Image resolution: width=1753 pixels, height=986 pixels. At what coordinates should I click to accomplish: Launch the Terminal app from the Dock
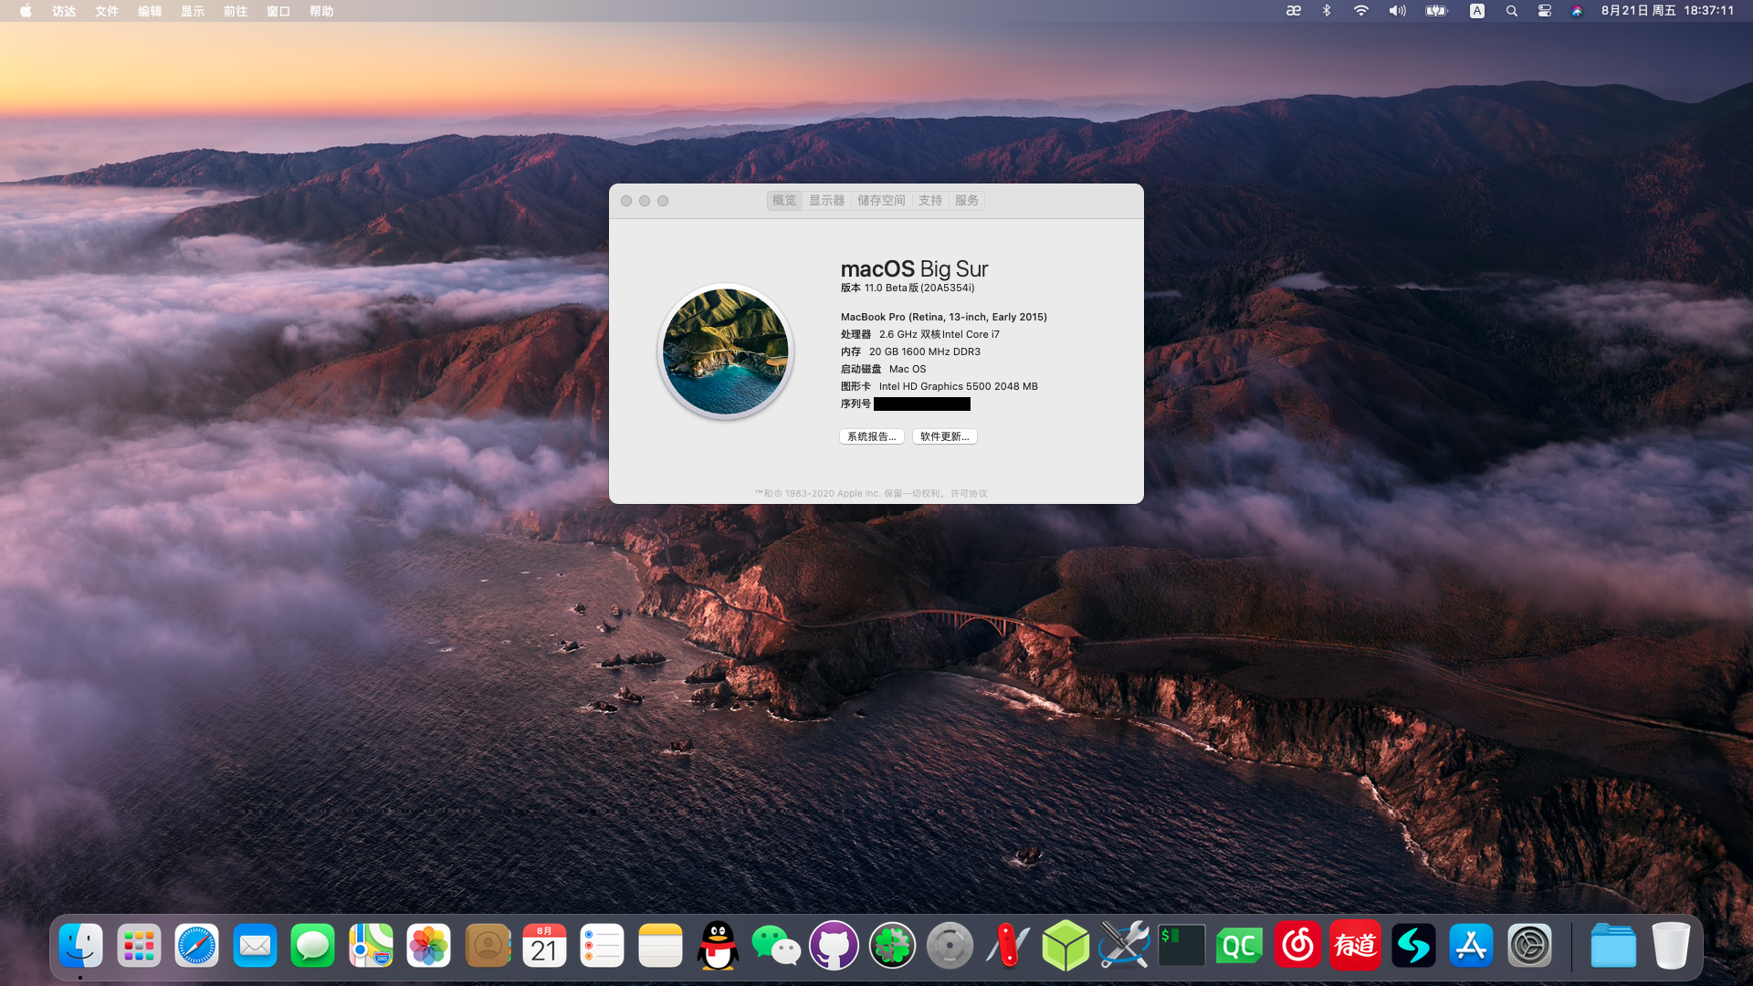coord(1181,946)
